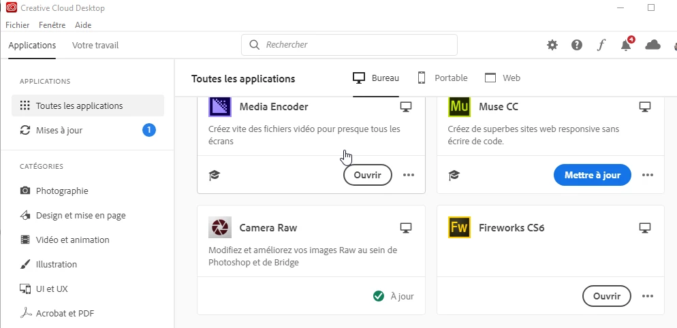Open Fireworks CS6 with Ouvrir button

(607, 296)
